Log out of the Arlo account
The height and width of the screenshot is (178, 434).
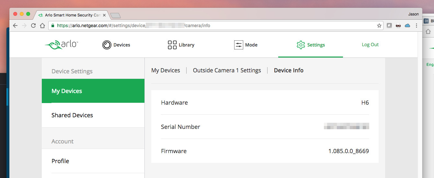point(370,45)
